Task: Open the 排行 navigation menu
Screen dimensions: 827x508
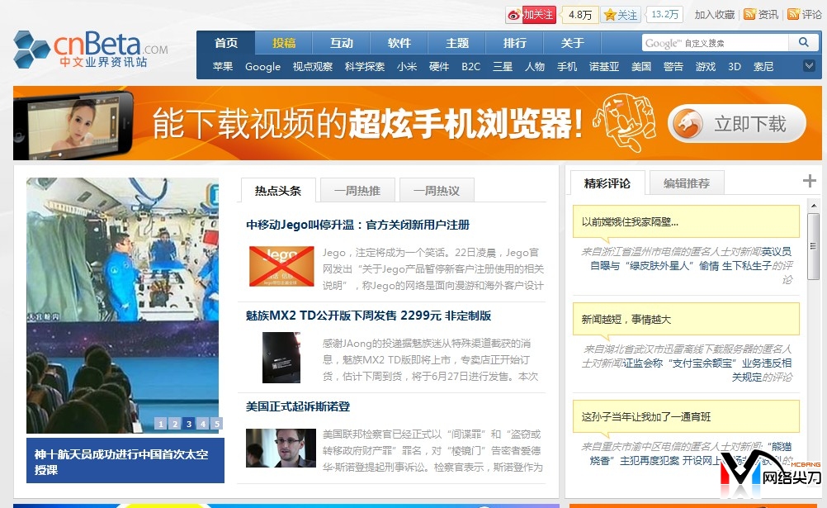Action: click(x=515, y=43)
